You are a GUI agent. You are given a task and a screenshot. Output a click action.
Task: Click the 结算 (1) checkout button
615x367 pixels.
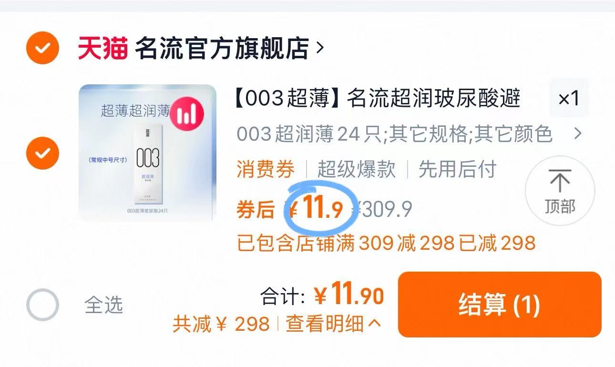pyautogui.click(x=500, y=304)
